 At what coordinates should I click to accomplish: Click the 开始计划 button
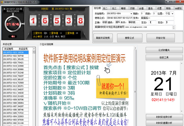pos(161,38)
